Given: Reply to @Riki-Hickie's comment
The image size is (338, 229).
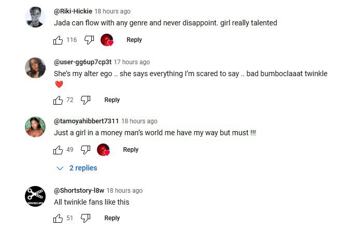Looking at the screenshot, I should (x=134, y=40).
